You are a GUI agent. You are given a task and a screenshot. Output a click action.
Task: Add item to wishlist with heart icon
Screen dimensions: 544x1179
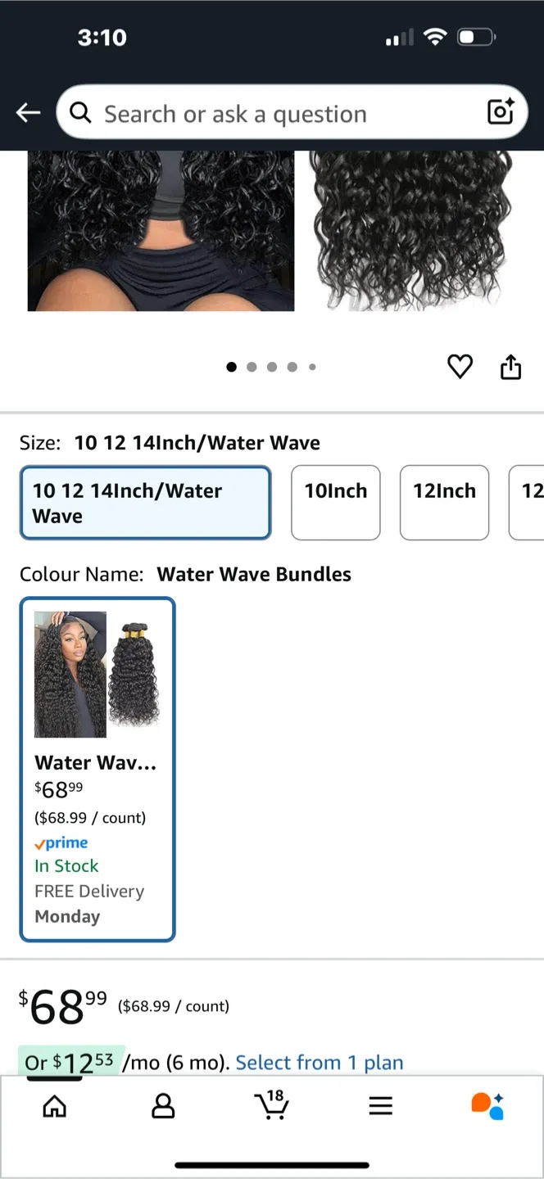[460, 367]
